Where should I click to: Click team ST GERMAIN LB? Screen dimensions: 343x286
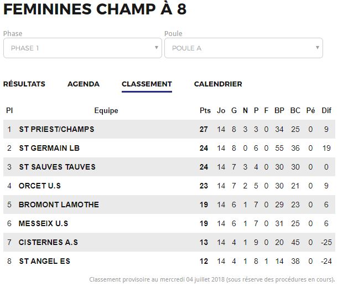point(49,148)
